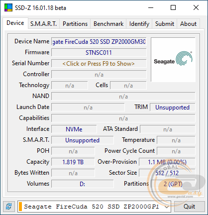Click the Quit button
208x215 pixels.
(x=189, y=207)
